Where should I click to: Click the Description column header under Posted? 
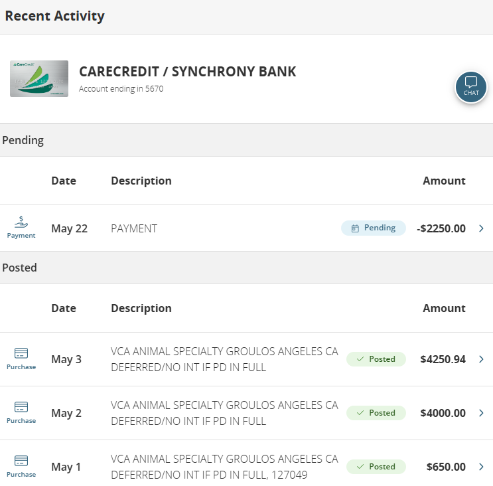click(x=141, y=309)
